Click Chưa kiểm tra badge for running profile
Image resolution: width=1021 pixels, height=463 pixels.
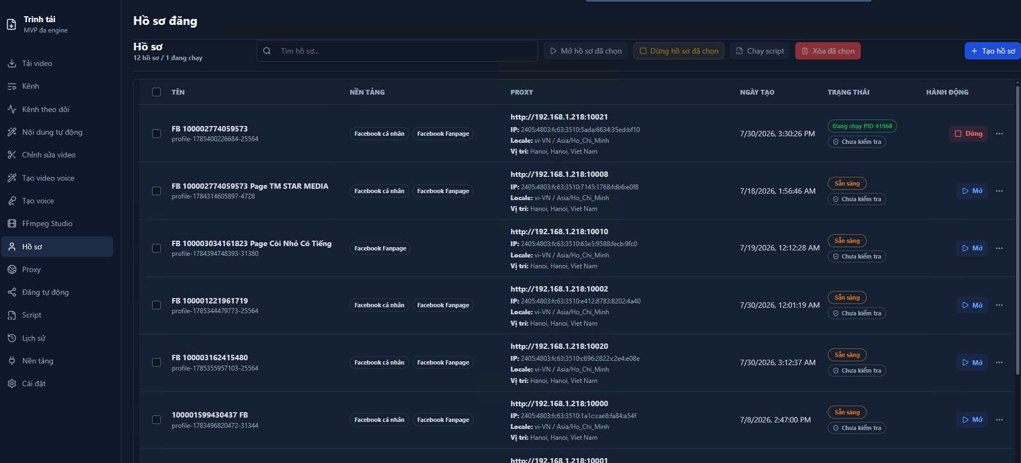(857, 142)
